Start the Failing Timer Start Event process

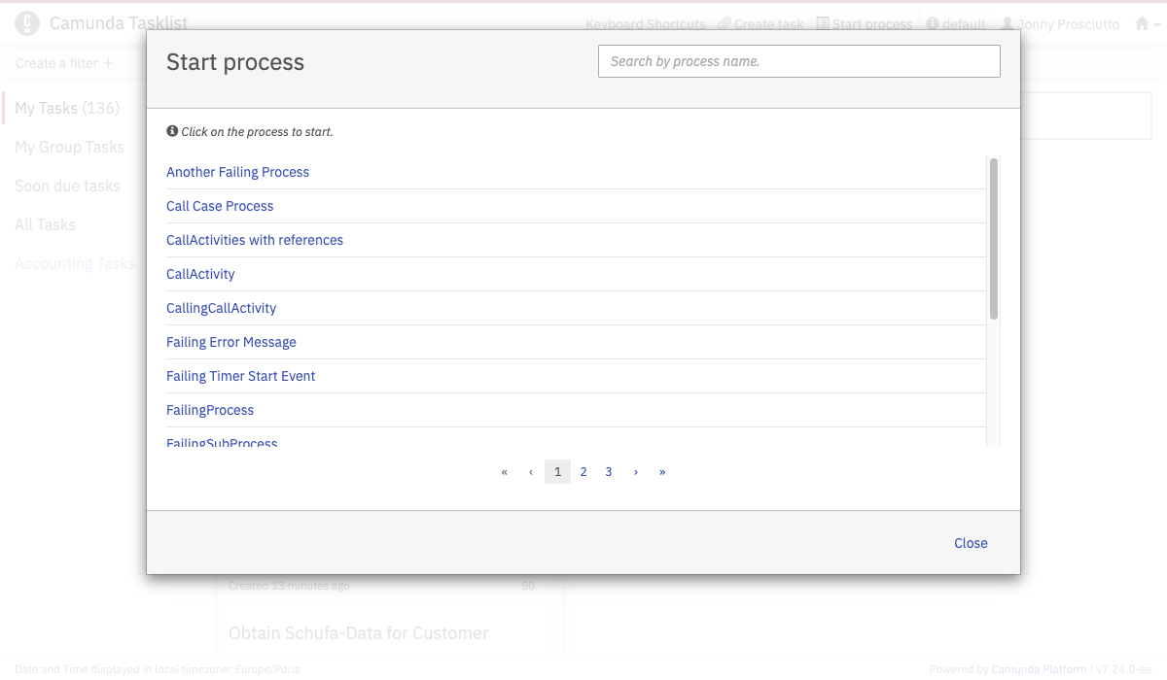240,376
